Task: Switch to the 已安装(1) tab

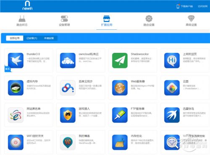Action: [x=32, y=38]
